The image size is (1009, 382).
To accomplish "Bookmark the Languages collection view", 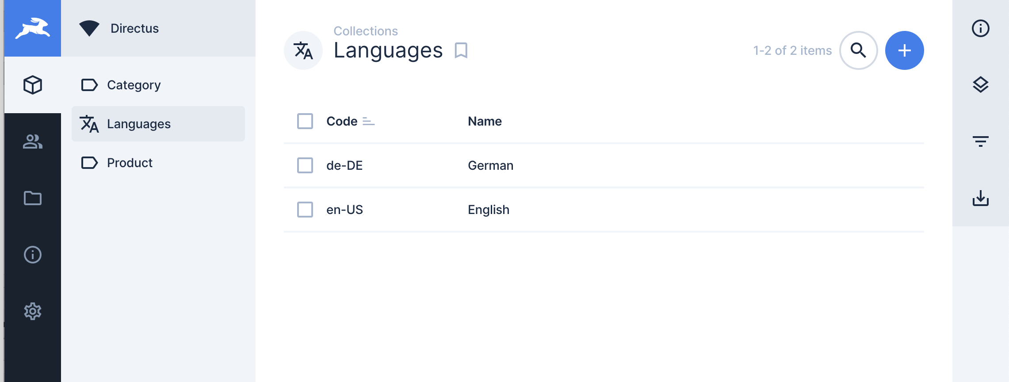I will tap(461, 50).
